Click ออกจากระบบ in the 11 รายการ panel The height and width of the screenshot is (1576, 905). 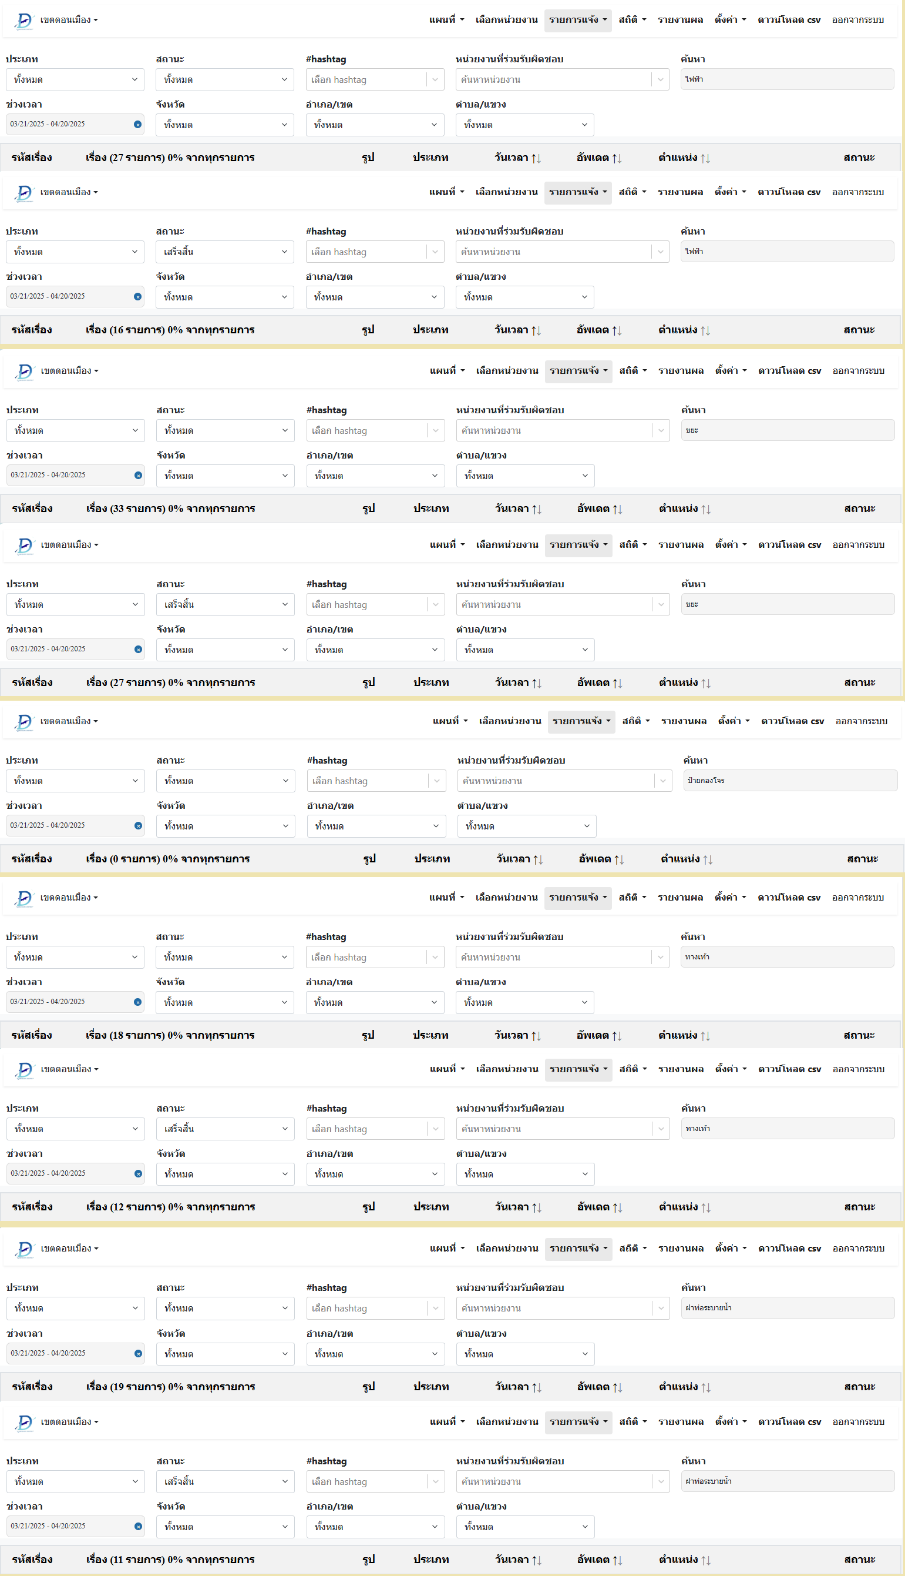pyautogui.click(x=859, y=1422)
